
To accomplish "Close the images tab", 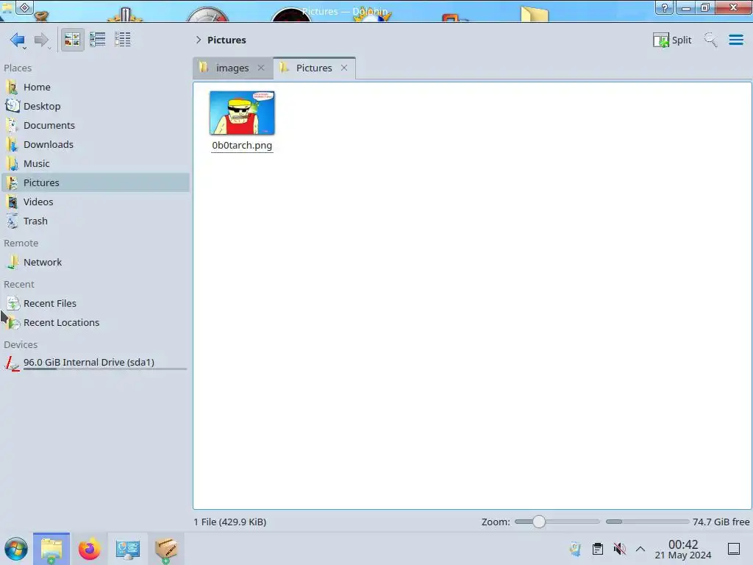I will pos(261,68).
